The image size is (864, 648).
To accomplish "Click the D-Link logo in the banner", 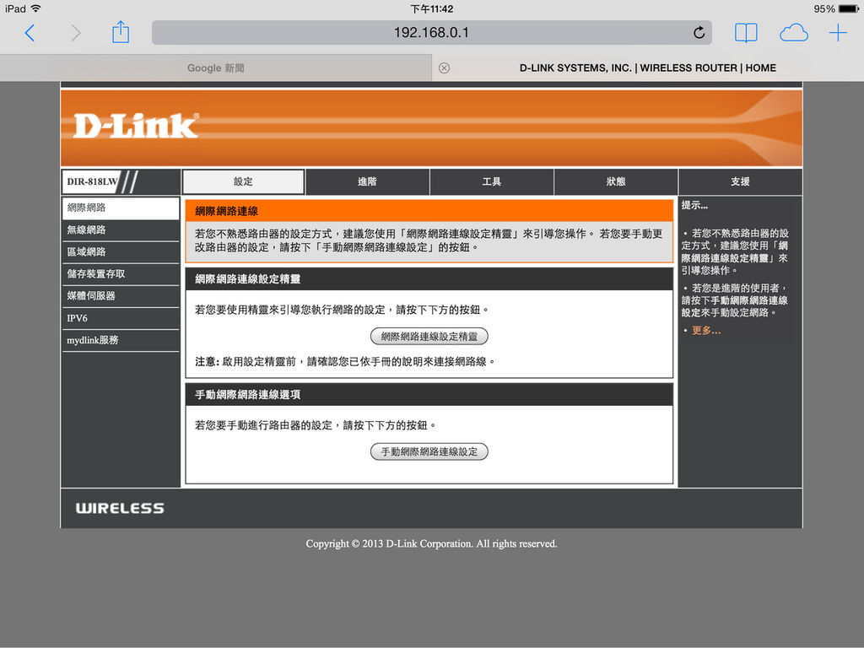I will 136,126.
